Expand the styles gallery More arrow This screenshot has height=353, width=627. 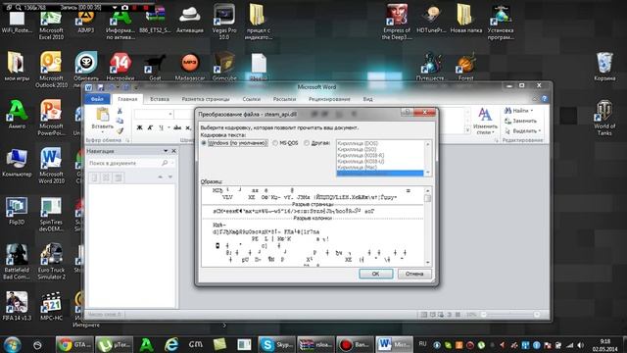pos(468,130)
